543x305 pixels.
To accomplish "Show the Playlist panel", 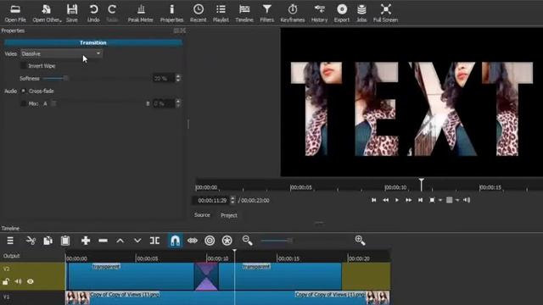I will [221, 14].
